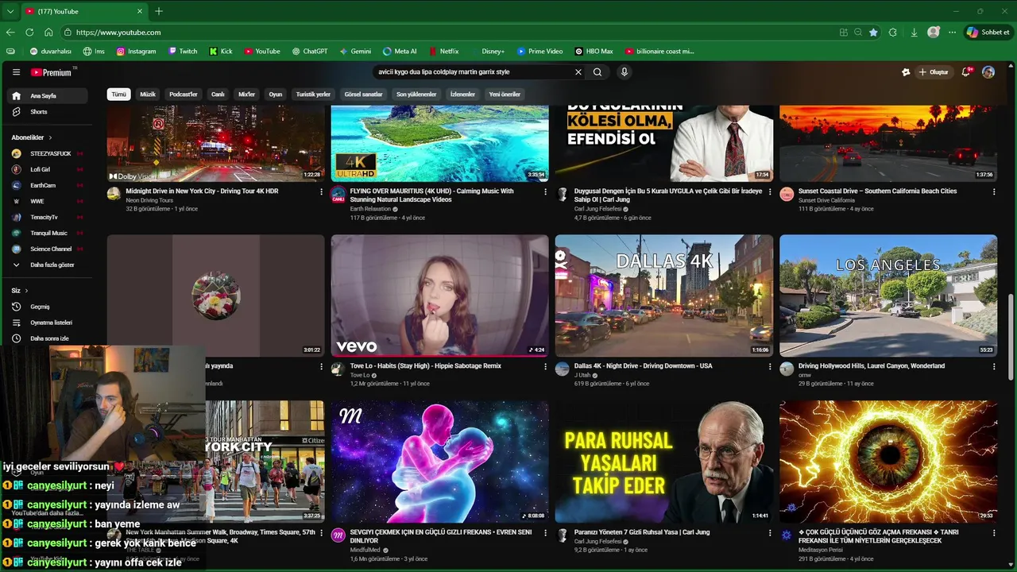Viewport: 1017px width, 572px height.
Task: Open Geçmiş history in sidebar
Action: (46, 307)
